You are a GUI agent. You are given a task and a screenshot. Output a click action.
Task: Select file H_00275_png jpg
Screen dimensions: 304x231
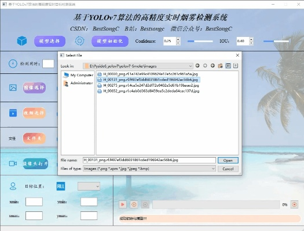pyautogui.click(x=148, y=85)
